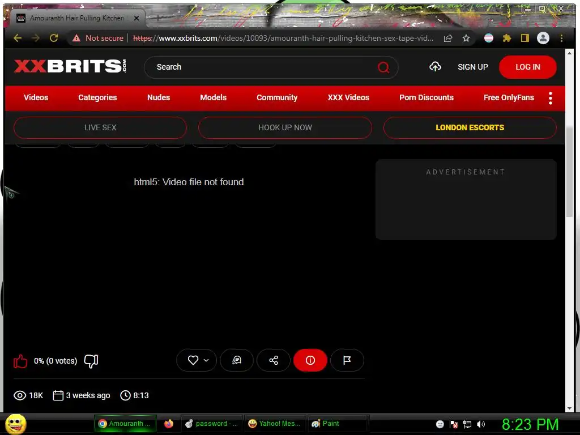Click the 8:23 PM taskbar clock
The width and height of the screenshot is (580, 435).
point(530,424)
